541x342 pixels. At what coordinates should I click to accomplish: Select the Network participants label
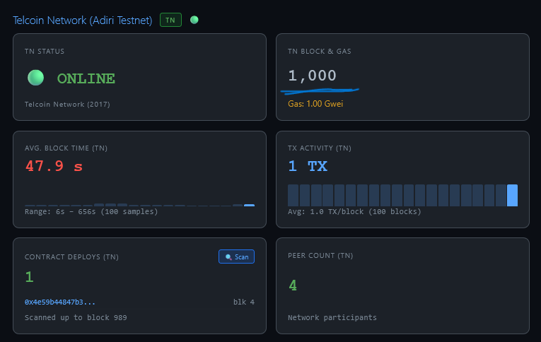332,317
